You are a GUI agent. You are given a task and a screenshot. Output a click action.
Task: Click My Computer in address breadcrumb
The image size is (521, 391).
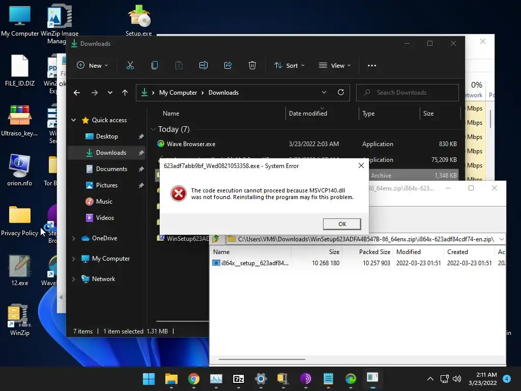[178, 93]
